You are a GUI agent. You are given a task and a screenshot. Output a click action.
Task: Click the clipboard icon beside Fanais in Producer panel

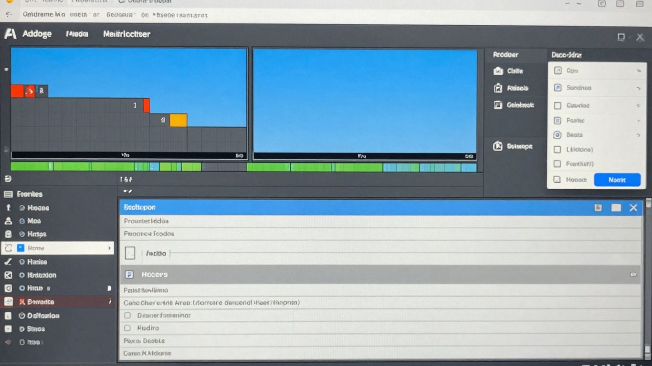coord(498,88)
